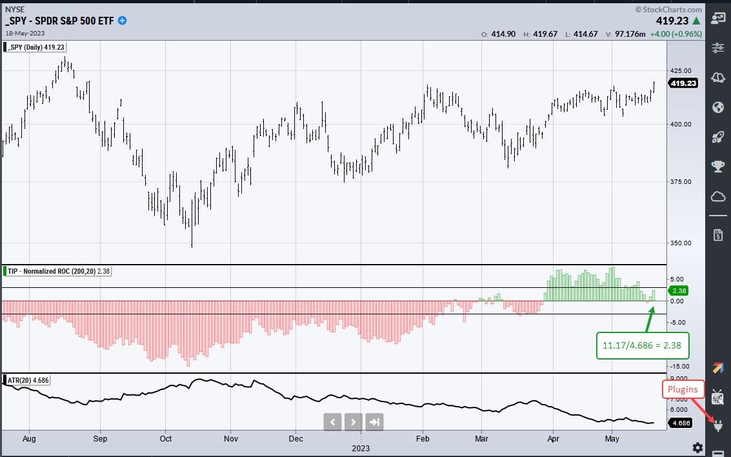The width and height of the screenshot is (731, 457).
Task: Click the _SPY (Daily) 419.23 legend label
Action: coord(37,47)
